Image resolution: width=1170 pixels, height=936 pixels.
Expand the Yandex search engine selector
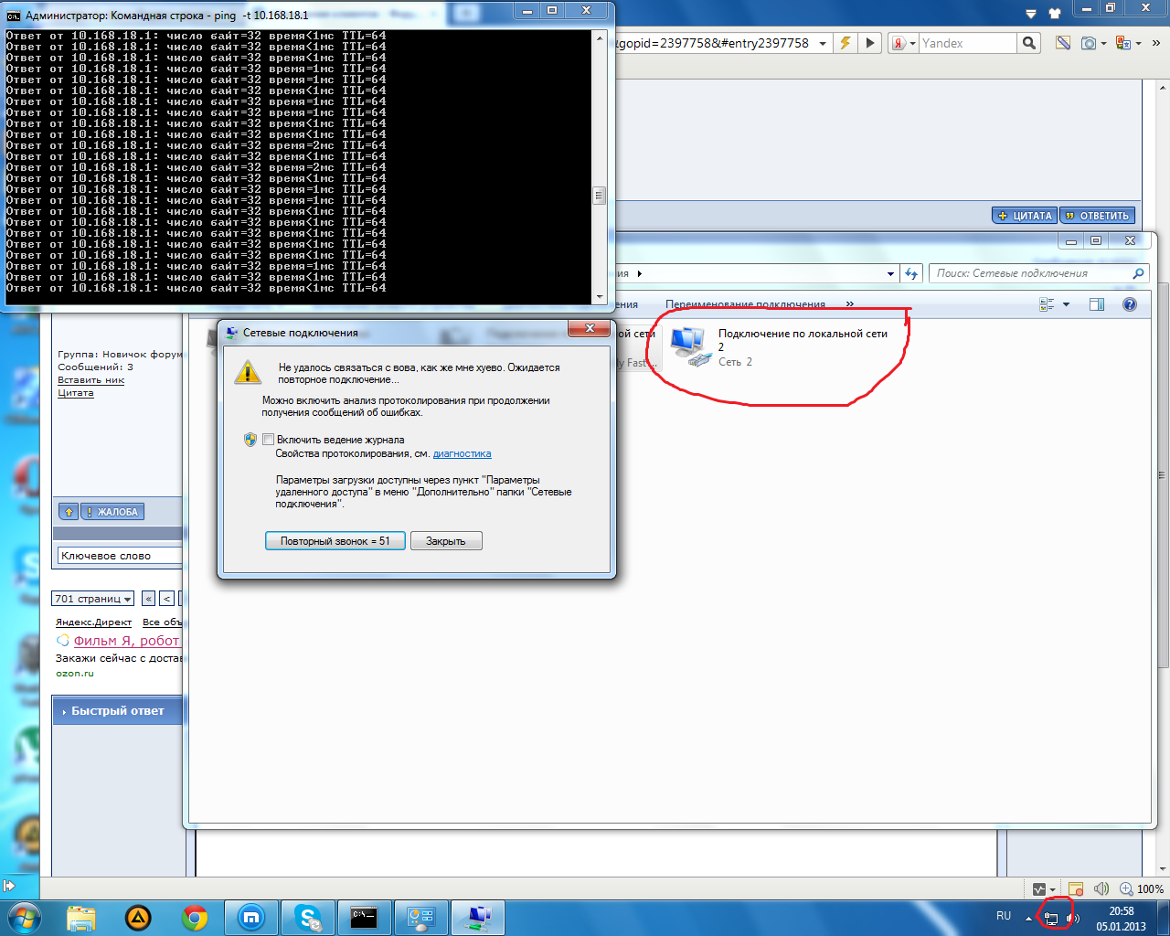[x=904, y=43]
